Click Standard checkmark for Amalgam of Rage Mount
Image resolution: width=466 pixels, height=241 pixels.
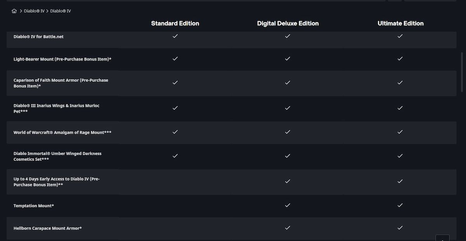[175, 132]
